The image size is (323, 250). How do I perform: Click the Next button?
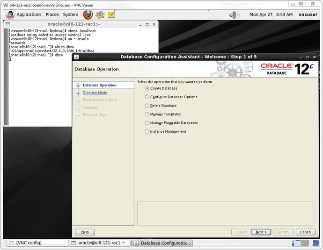[x=261, y=232]
